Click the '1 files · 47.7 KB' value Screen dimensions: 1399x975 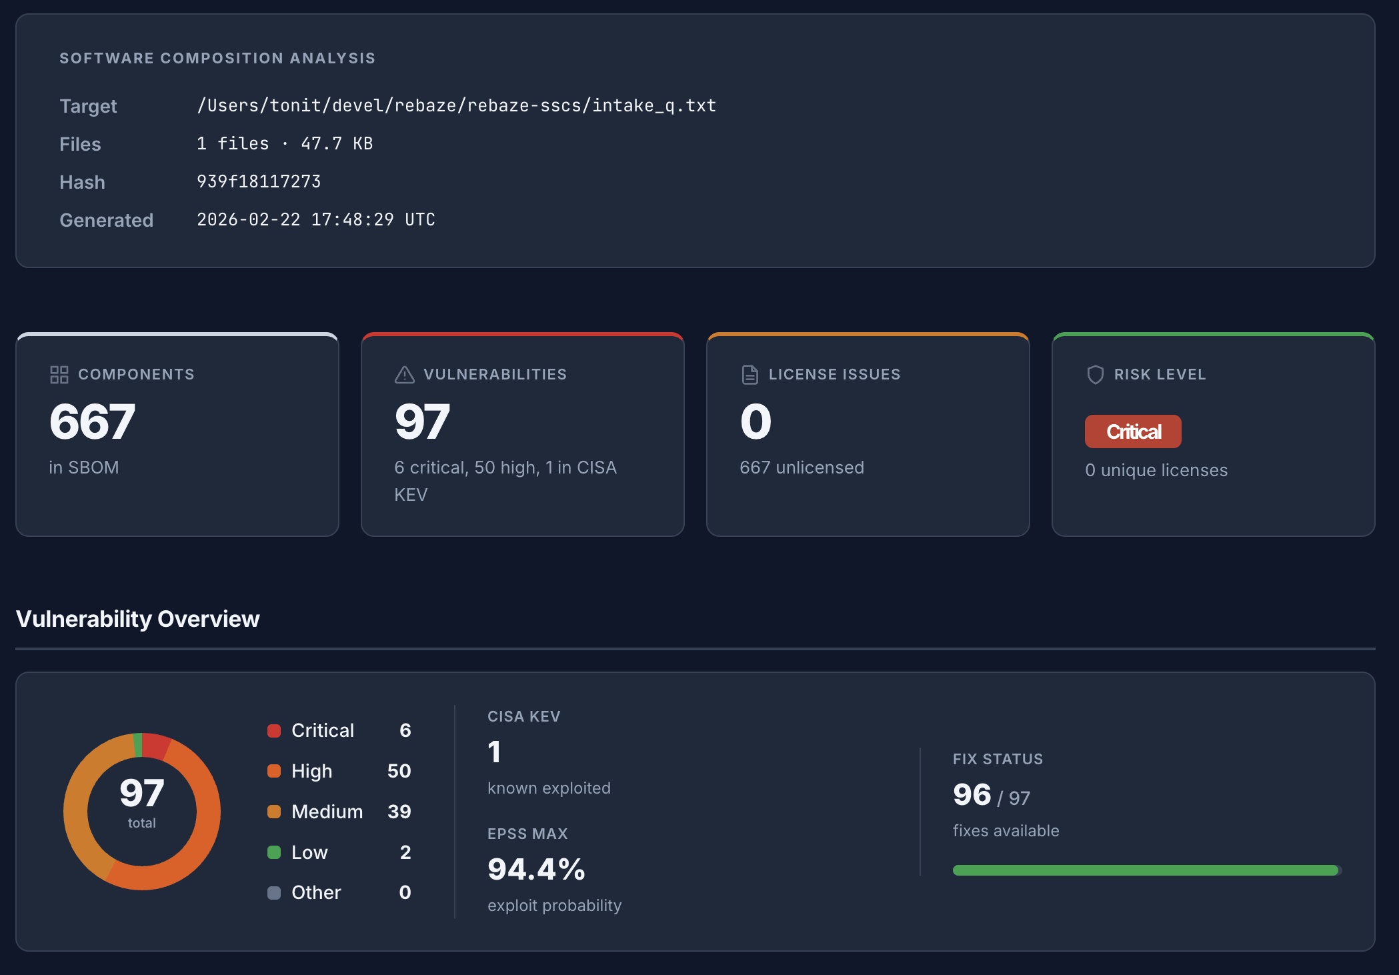tap(285, 143)
